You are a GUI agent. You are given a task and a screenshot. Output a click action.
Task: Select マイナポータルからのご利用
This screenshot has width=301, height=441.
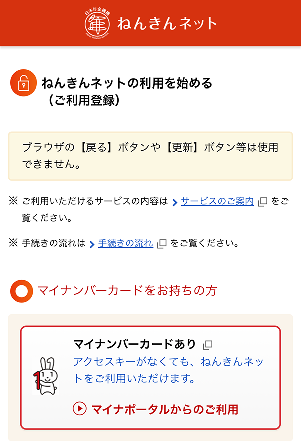[x=156, y=409]
